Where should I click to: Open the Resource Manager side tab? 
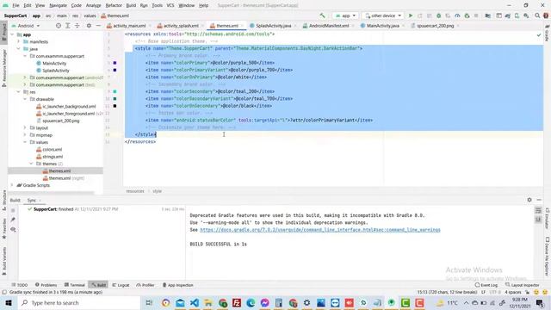[x=3, y=68]
